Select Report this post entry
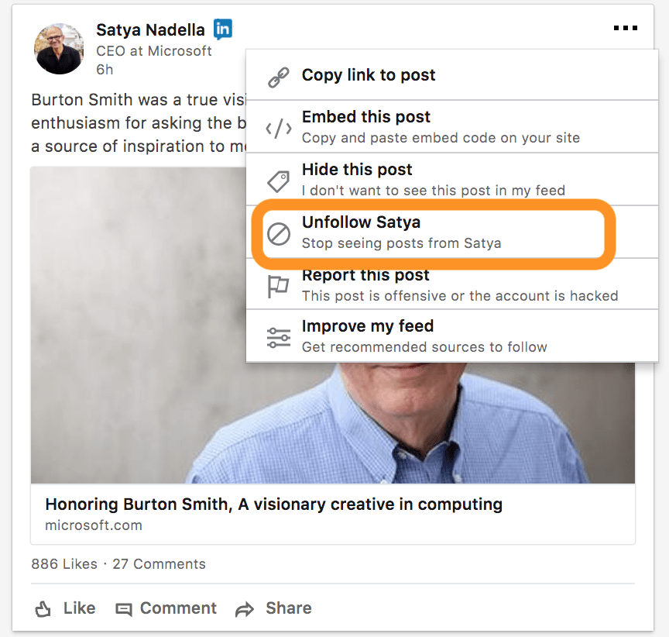The image size is (669, 637). pos(452,284)
